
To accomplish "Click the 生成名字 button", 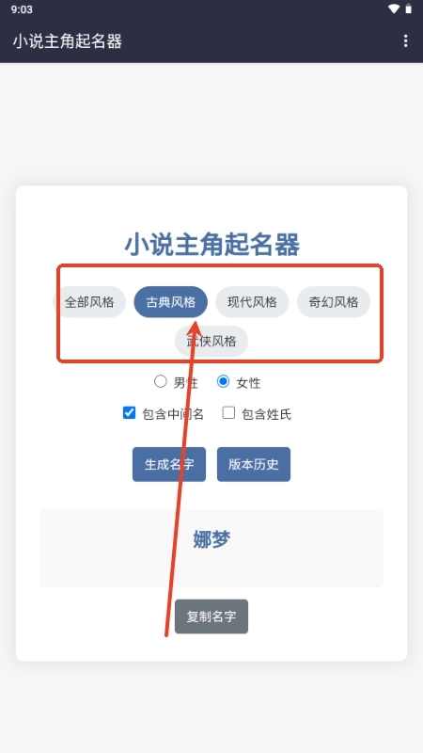I will 169,464.
